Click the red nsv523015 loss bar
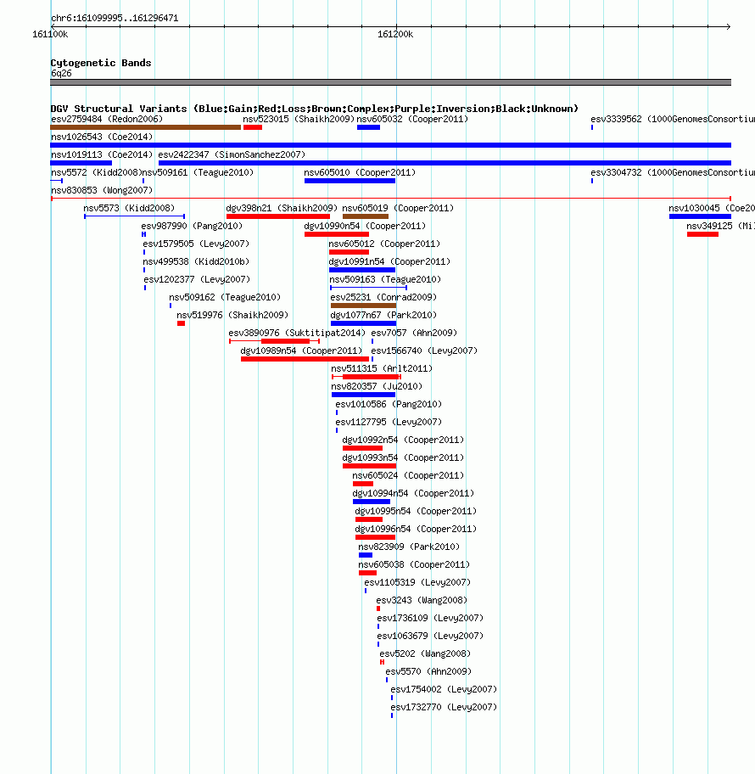This screenshot has width=755, height=774. tap(253, 127)
